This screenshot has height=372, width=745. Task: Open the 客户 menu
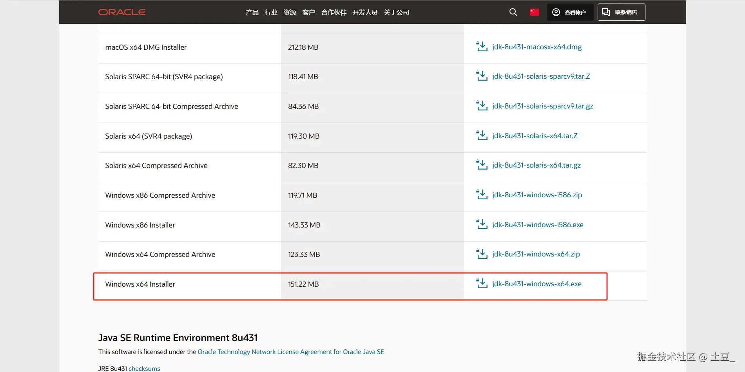point(308,12)
